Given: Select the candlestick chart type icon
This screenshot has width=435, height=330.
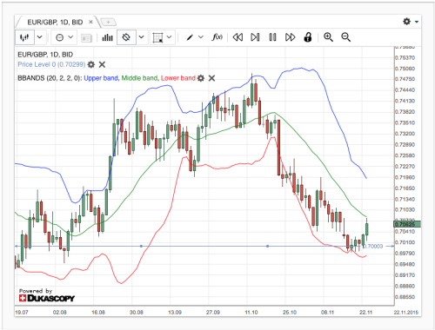Looking at the screenshot, I should click(x=24, y=37).
